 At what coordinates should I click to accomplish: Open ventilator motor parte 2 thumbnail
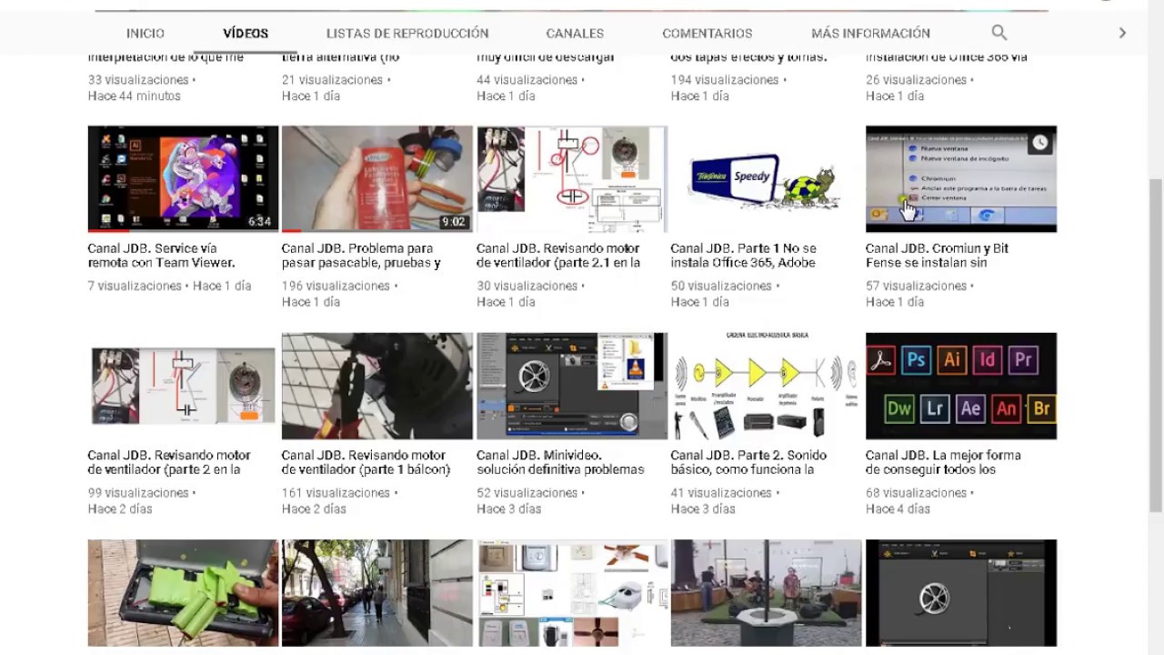coord(183,386)
